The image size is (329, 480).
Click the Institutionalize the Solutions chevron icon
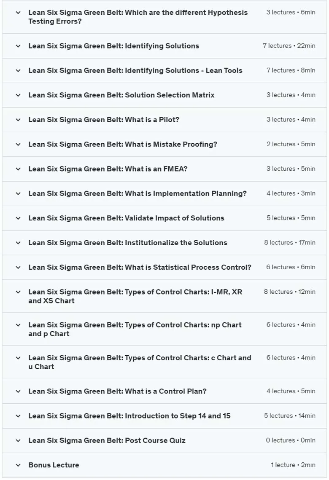18,243
